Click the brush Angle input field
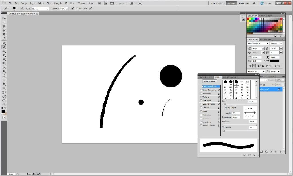This screenshot has height=176, width=293. (x=236, y=113)
